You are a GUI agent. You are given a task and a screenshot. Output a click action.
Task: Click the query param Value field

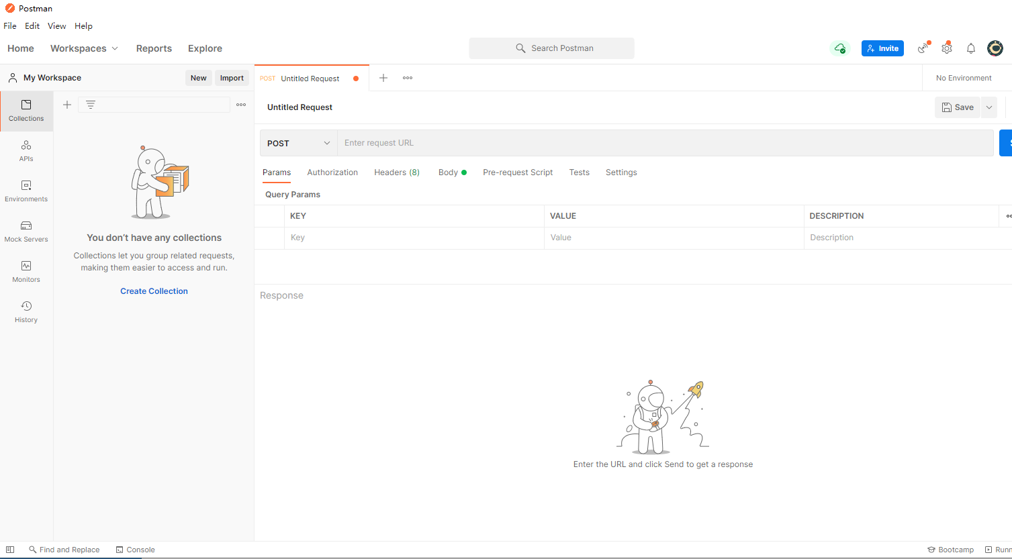pyautogui.click(x=674, y=238)
